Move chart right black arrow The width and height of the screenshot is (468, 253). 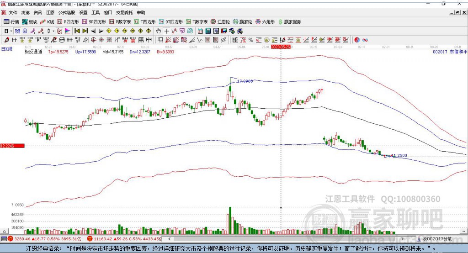101,31
